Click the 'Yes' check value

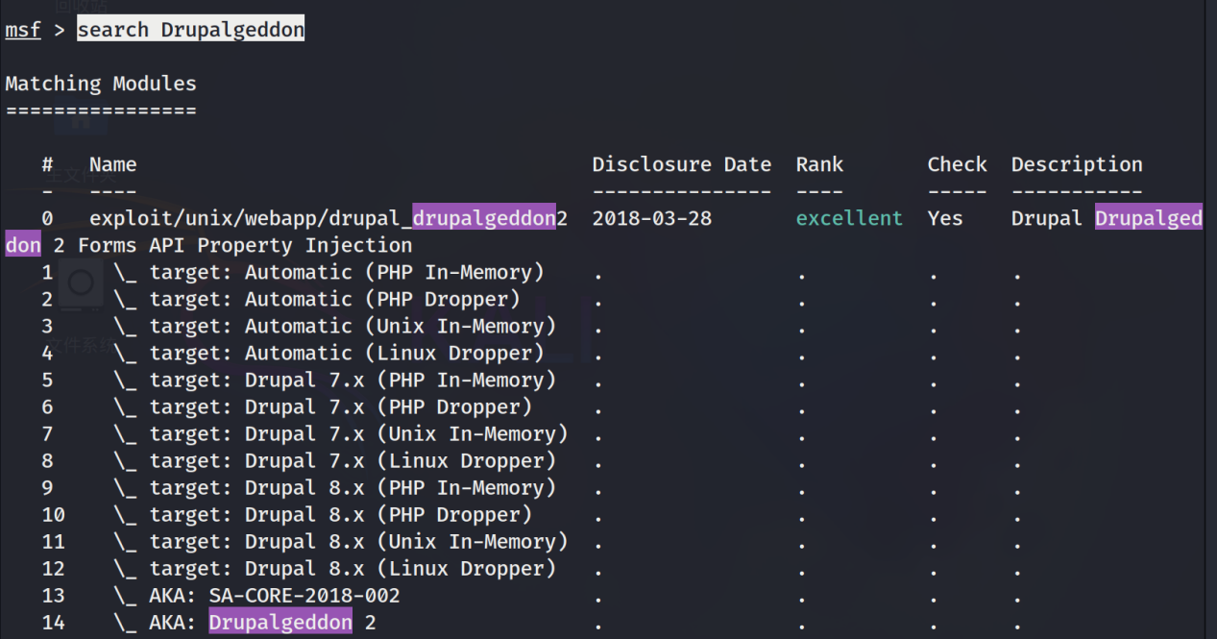945,218
